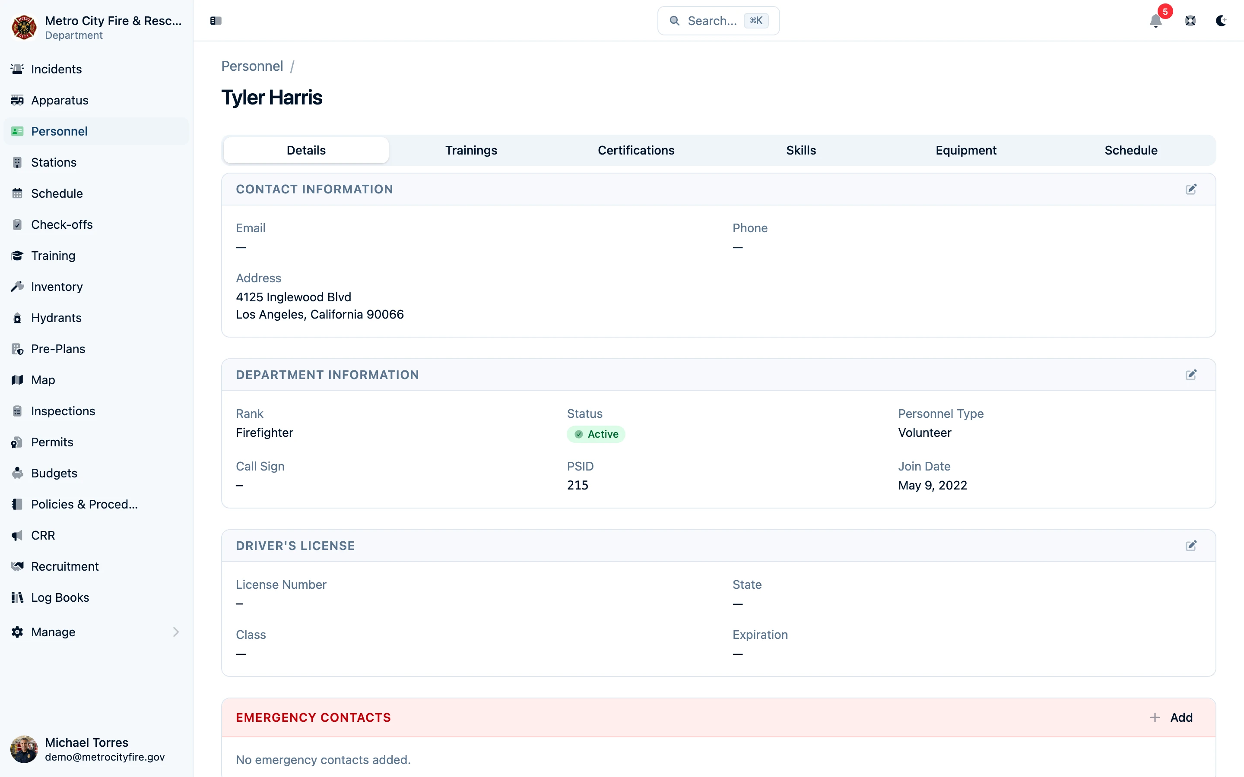
Task: Click the Check-offs clipboard icon
Action: click(x=17, y=224)
